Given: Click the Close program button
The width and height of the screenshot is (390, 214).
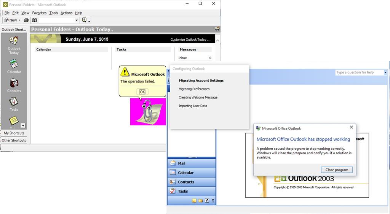Looking at the screenshot, I should (337, 170).
